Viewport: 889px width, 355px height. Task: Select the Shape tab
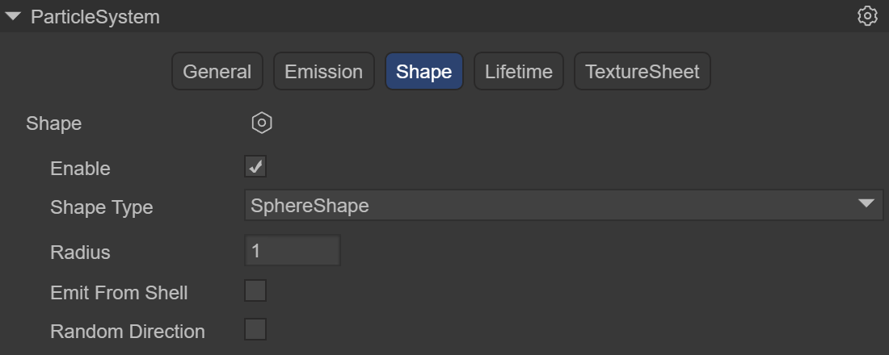pos(423,72)
